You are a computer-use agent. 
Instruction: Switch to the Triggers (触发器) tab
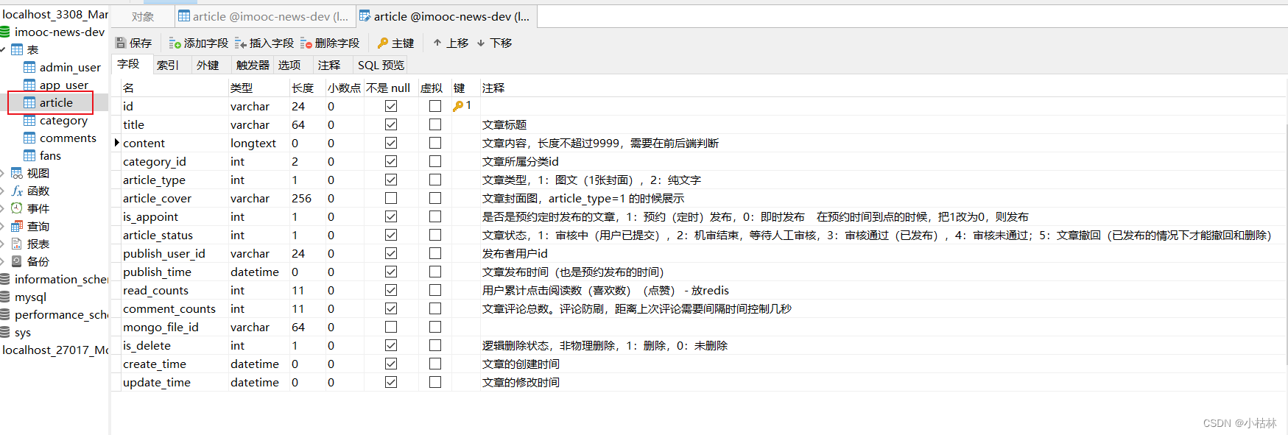[253, 65]
